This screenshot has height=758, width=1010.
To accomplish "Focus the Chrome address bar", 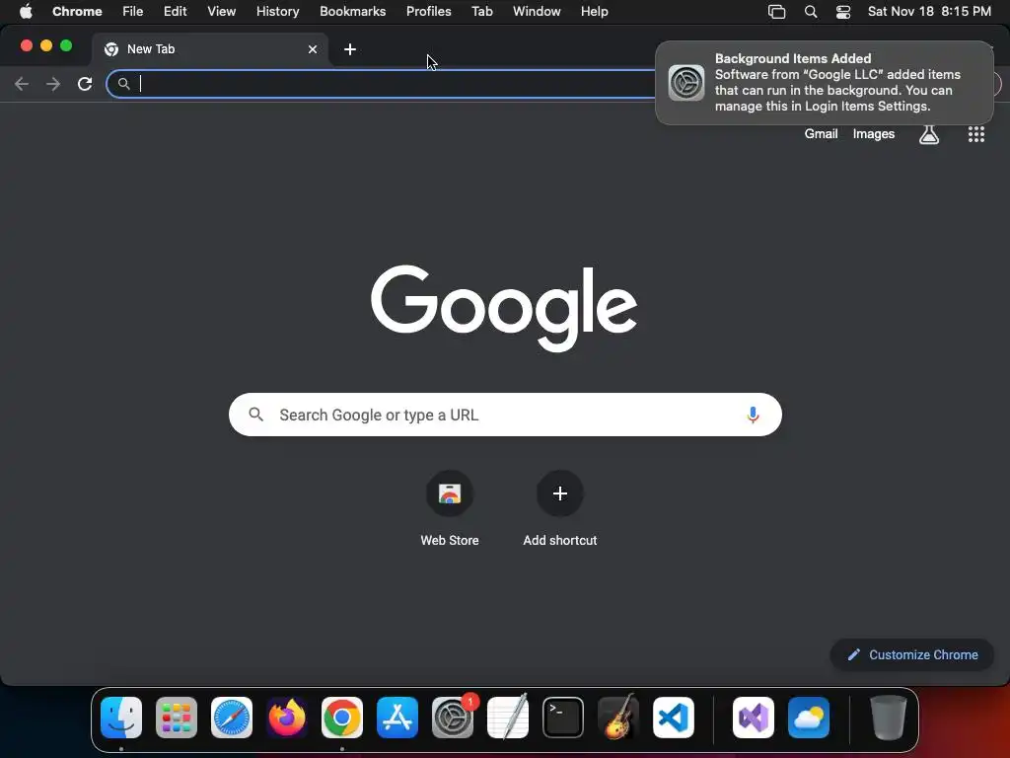I will 383,84.
